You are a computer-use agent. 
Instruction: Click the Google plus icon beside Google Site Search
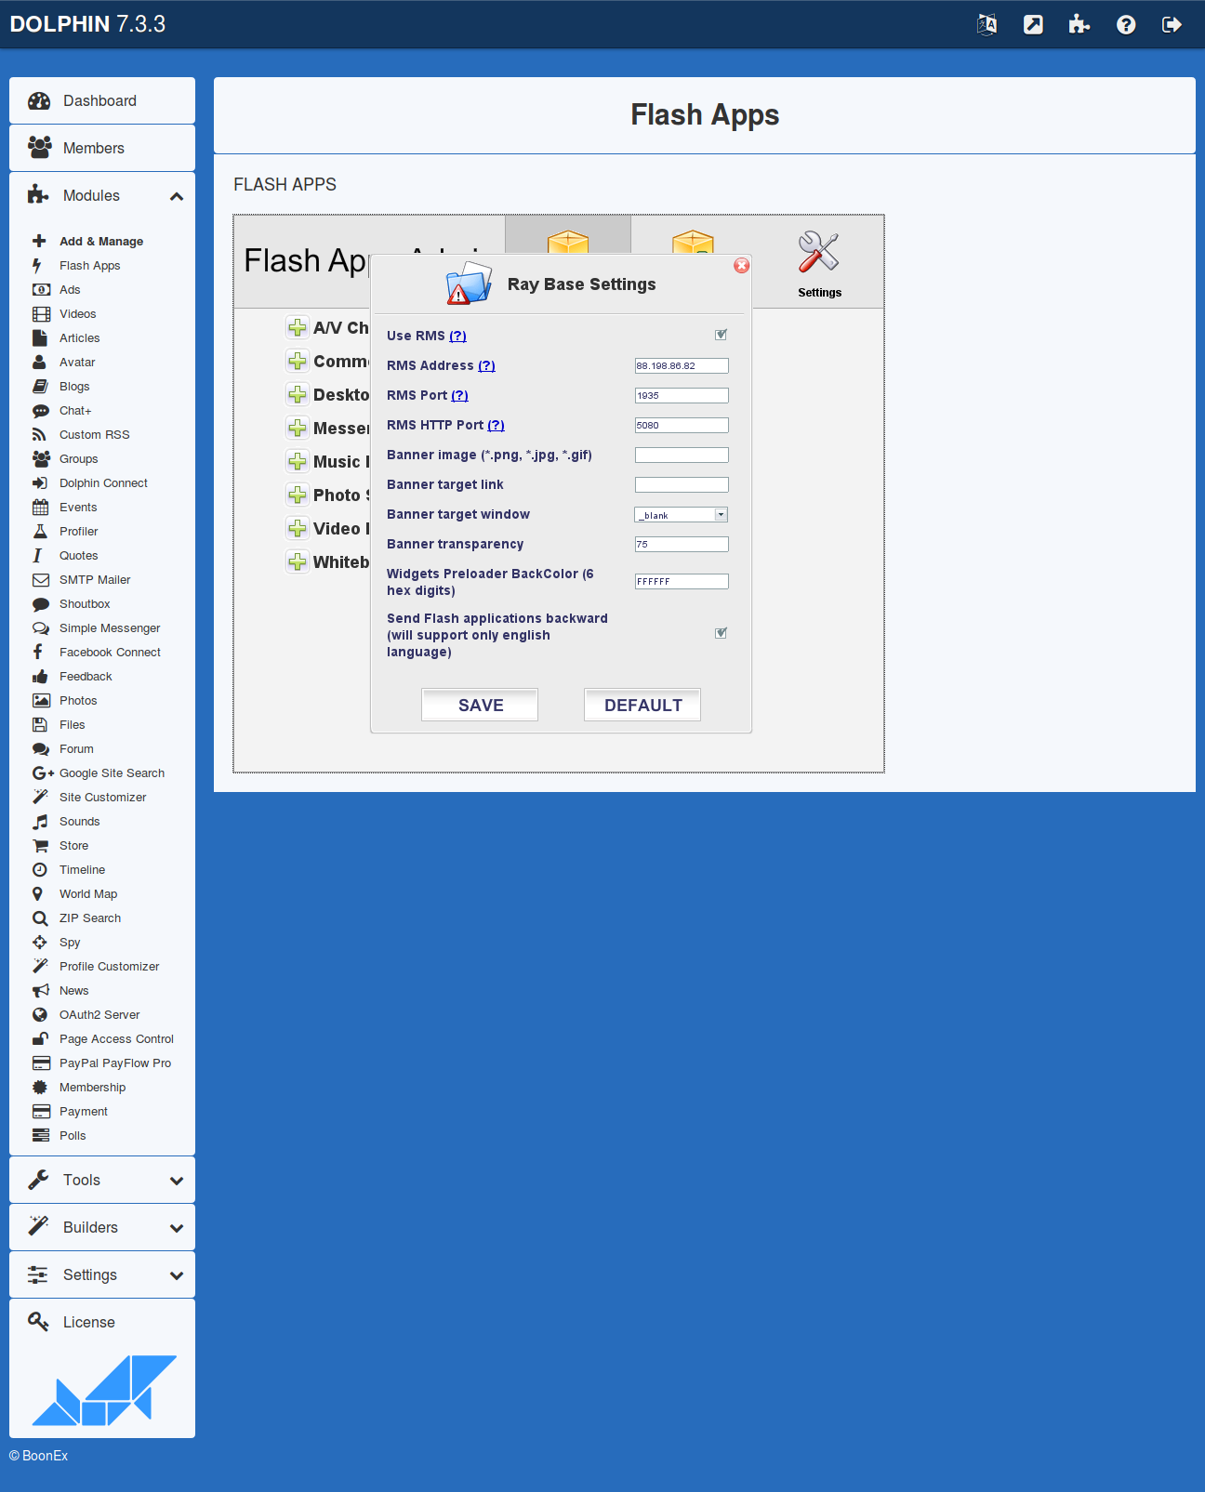click(x=43, y=773)
